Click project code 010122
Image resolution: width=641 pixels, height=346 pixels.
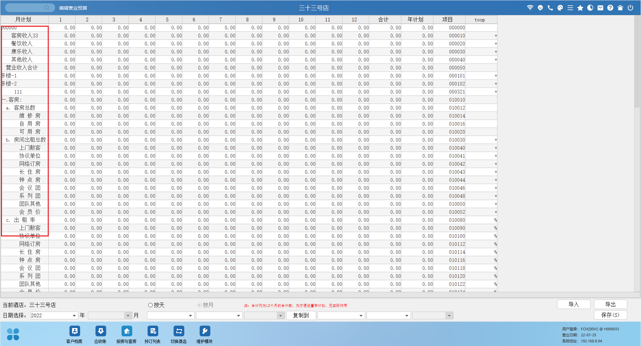click(x=457, y=284)
